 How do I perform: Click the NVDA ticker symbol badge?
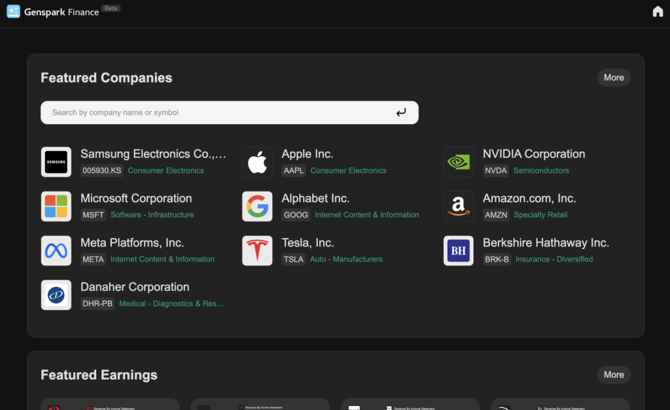(x=495, y=171)
